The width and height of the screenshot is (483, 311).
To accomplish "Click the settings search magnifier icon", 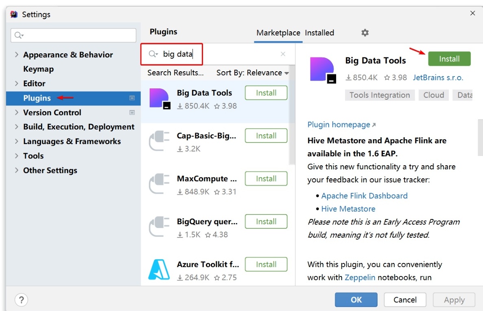I will coord(19,35).
